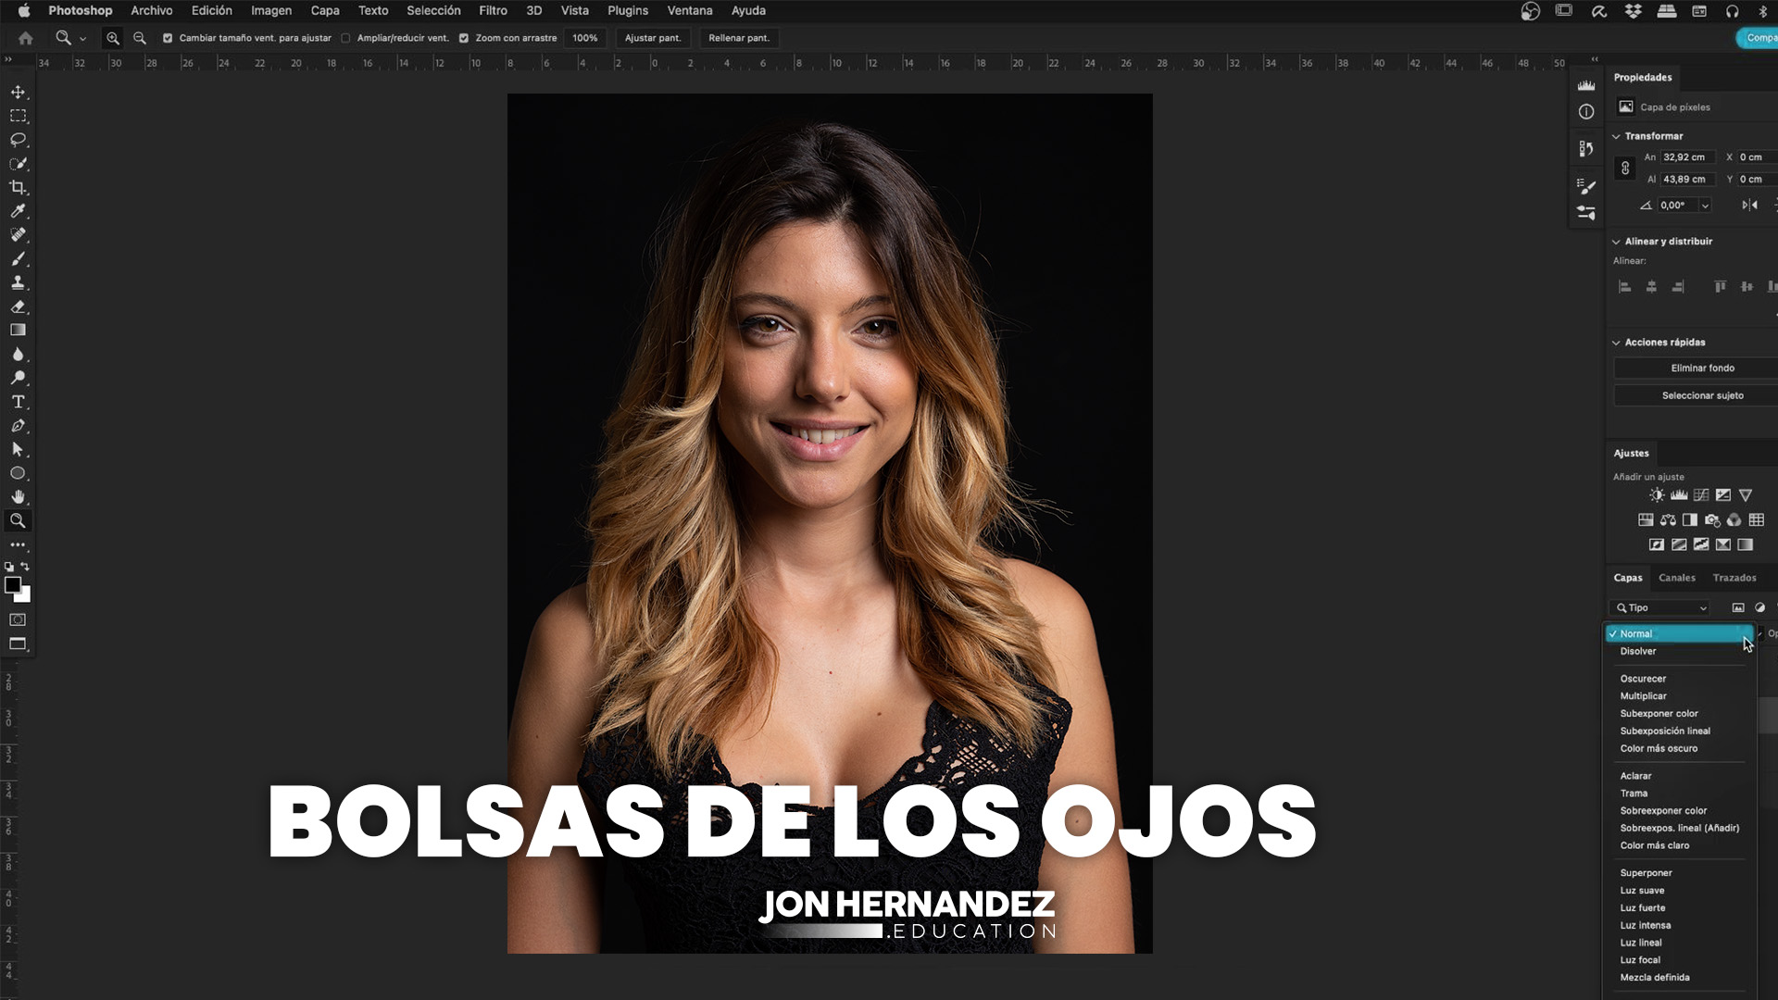Click the width An 32,92 cm field
1778x1000 pixels.
[x=1687, y=157]
